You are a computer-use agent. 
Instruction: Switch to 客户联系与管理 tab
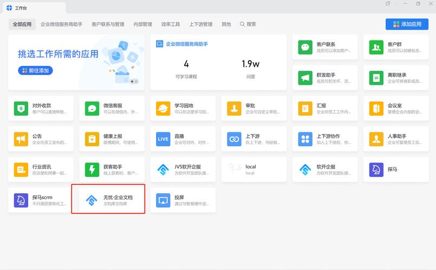click(x=108, y=24)
